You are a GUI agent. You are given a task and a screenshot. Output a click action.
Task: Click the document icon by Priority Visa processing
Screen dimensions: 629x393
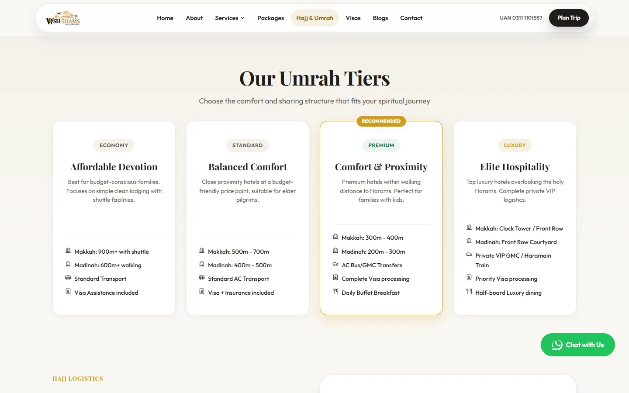pos(469,278)
